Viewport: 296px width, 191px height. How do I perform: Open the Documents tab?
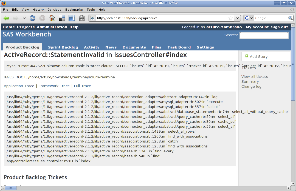coord(134,47)
